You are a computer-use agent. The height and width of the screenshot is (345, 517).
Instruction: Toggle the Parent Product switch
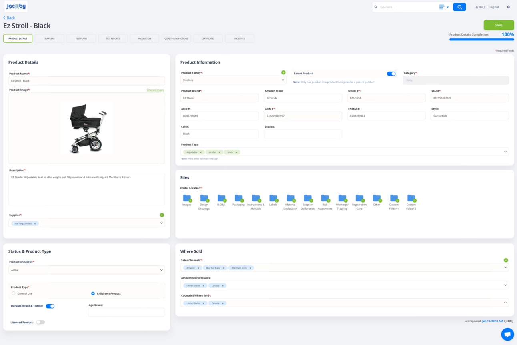(391, 74)
